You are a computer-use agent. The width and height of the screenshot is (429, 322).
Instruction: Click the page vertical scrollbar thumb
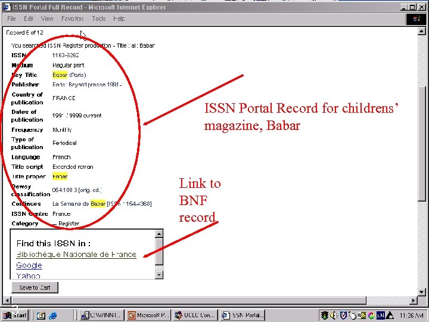click(422, 144)
